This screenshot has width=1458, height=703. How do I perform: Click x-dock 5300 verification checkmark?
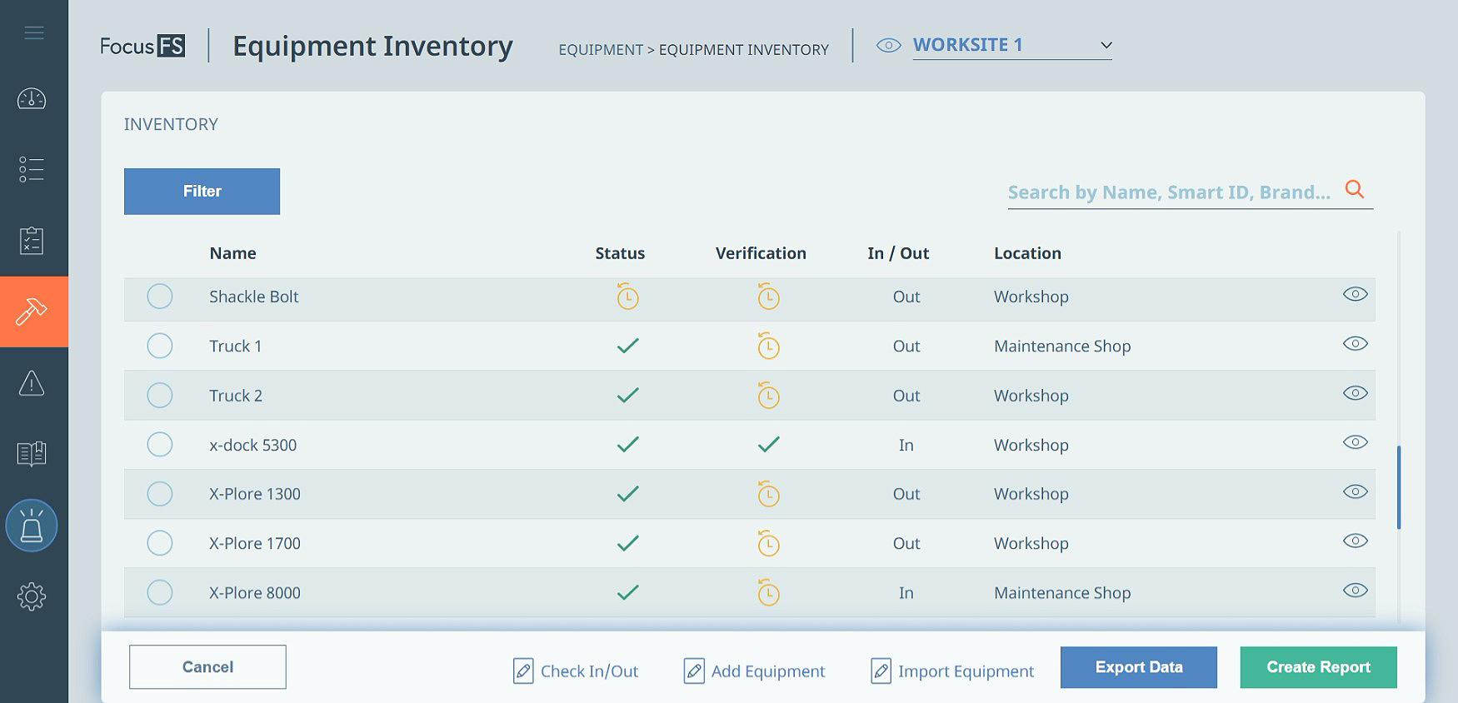(768, 445)
